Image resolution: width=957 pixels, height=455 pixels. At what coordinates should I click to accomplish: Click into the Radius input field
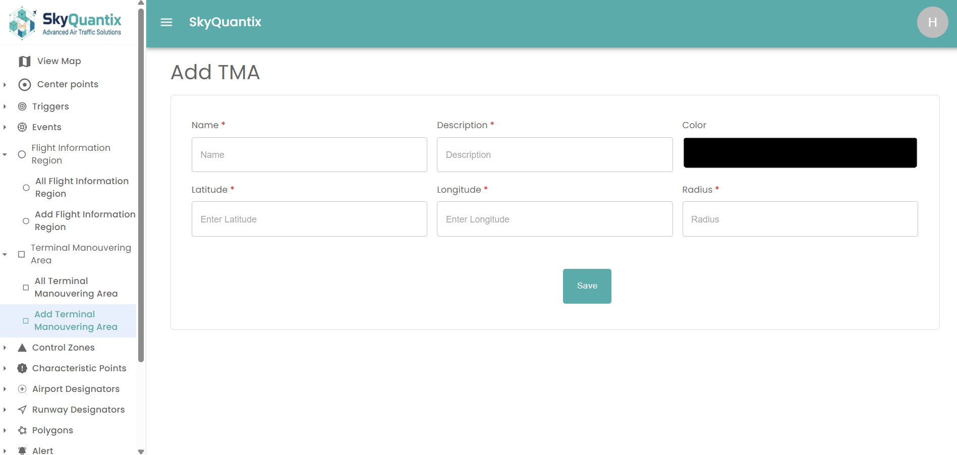[800, 219]
